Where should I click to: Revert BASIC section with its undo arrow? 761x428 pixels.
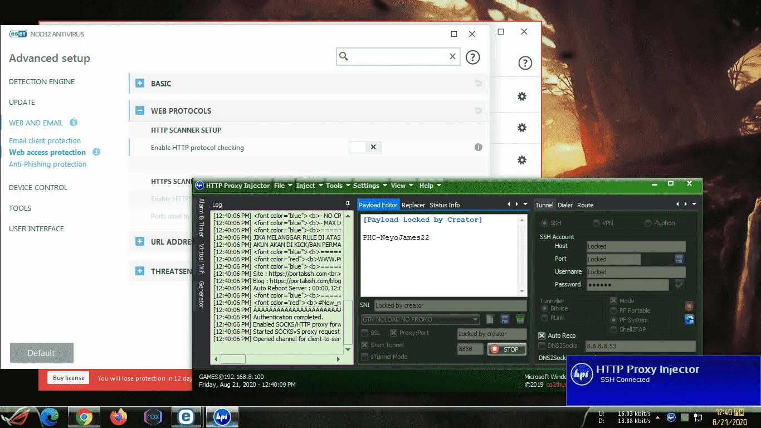(x=478, y=84)
